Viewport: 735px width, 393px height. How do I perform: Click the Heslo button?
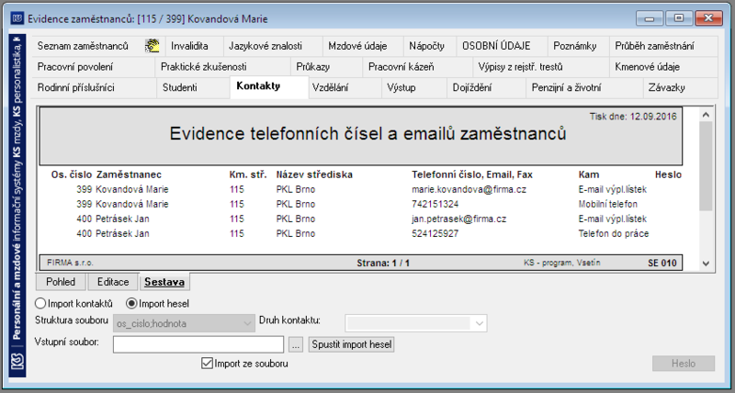pyautogui.click(x=684, y=364)
